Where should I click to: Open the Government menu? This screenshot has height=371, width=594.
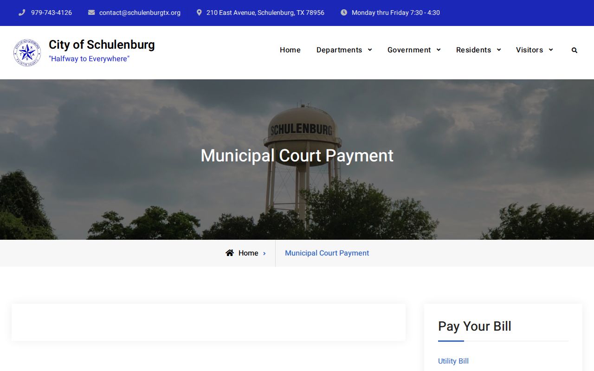pos(409,50)
